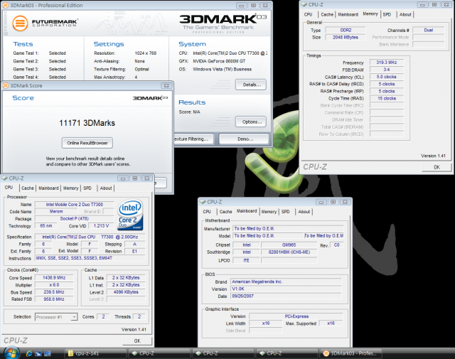Click the Online ResultBrowser button
455x359 pixels.
tap(87, 143)
